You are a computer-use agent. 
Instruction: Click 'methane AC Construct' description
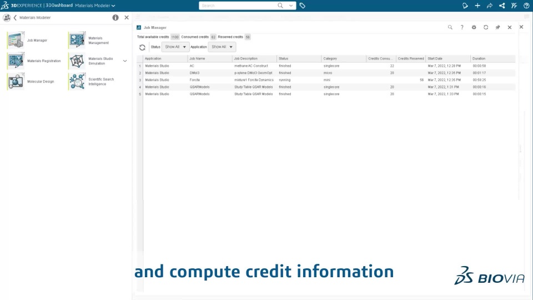pyautogui.click(x=251, y=66)
